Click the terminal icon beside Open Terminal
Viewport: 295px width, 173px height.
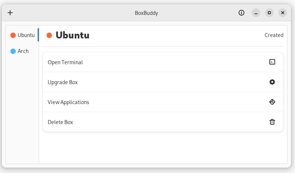coord(272,62)
